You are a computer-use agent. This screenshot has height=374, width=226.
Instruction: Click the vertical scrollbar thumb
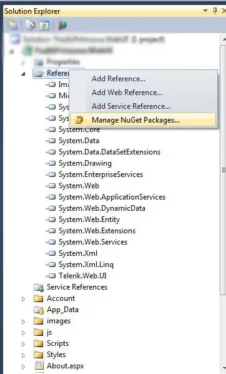[224, 169]
